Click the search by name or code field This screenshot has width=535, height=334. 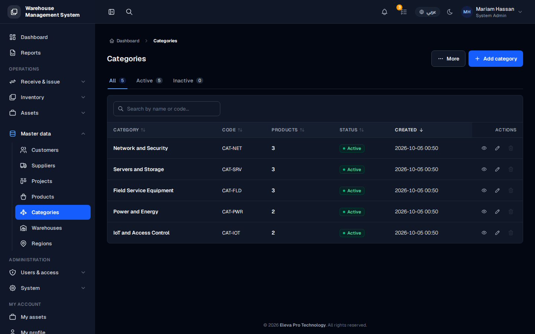(x=167, y=109)
